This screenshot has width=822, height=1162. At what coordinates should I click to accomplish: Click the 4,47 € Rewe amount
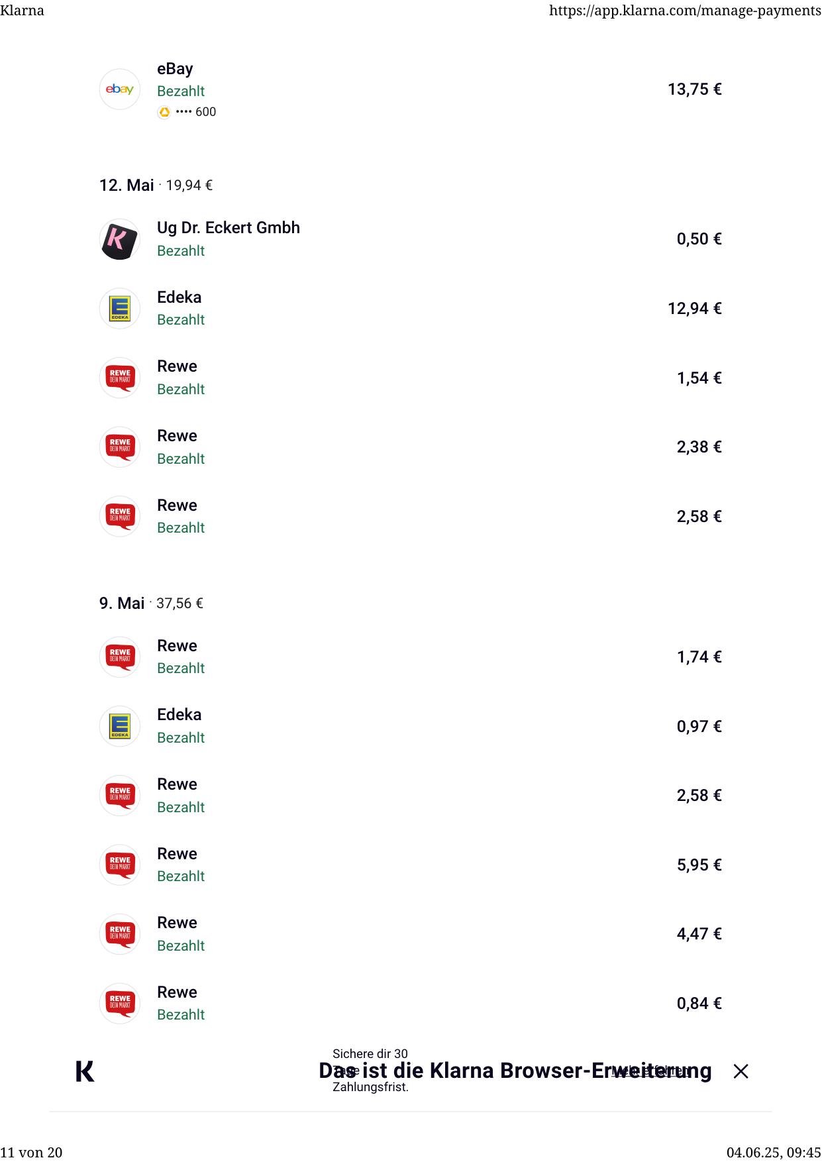pyautogui.click(x=699, y=934)
